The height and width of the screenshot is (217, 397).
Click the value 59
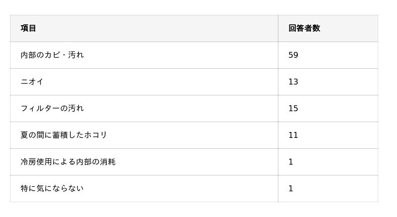(x=293, y=55)
